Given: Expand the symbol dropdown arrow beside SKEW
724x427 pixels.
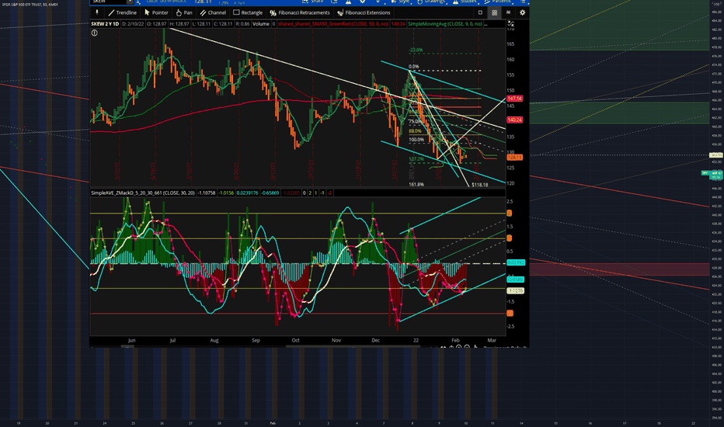Looking at the screenshot, I should click(x=131, y=2).
